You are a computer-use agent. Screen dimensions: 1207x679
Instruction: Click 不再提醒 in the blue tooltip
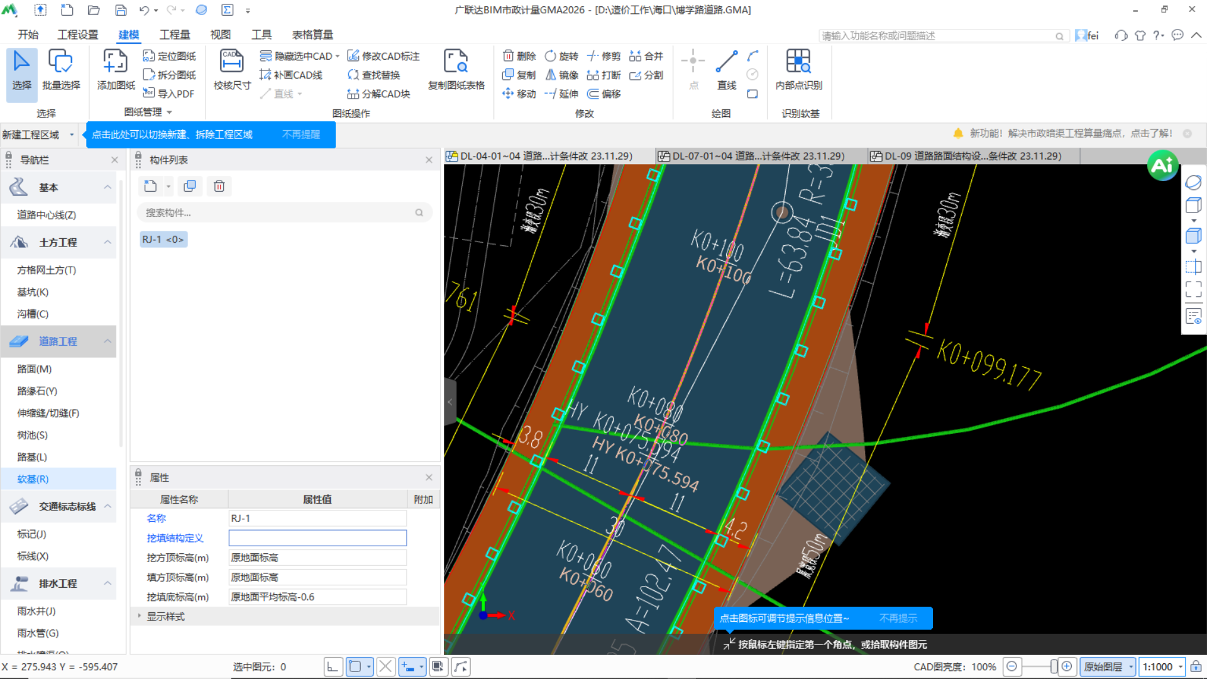tap(300, 135)
